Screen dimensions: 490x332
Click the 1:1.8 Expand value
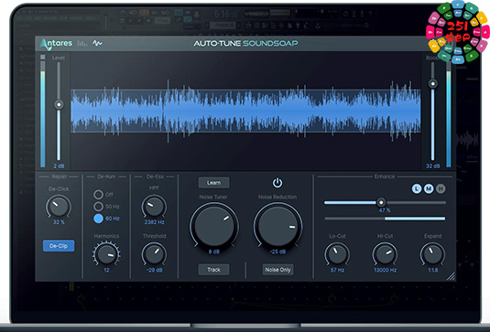(433, 270)
